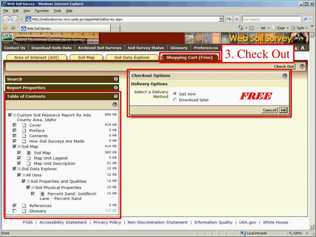Viewport: 316px width, 237px height.
Task: Open the Download Soils Data link
Action: tap(52, 48)
